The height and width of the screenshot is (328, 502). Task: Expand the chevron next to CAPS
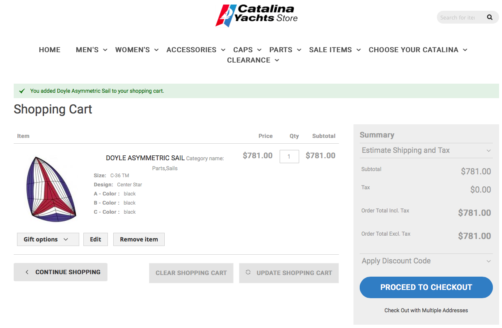[259, 50]
